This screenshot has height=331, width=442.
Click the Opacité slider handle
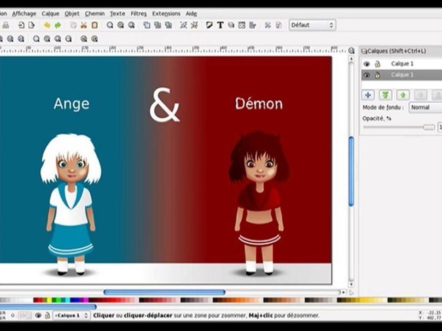click(x=429, y=127)
